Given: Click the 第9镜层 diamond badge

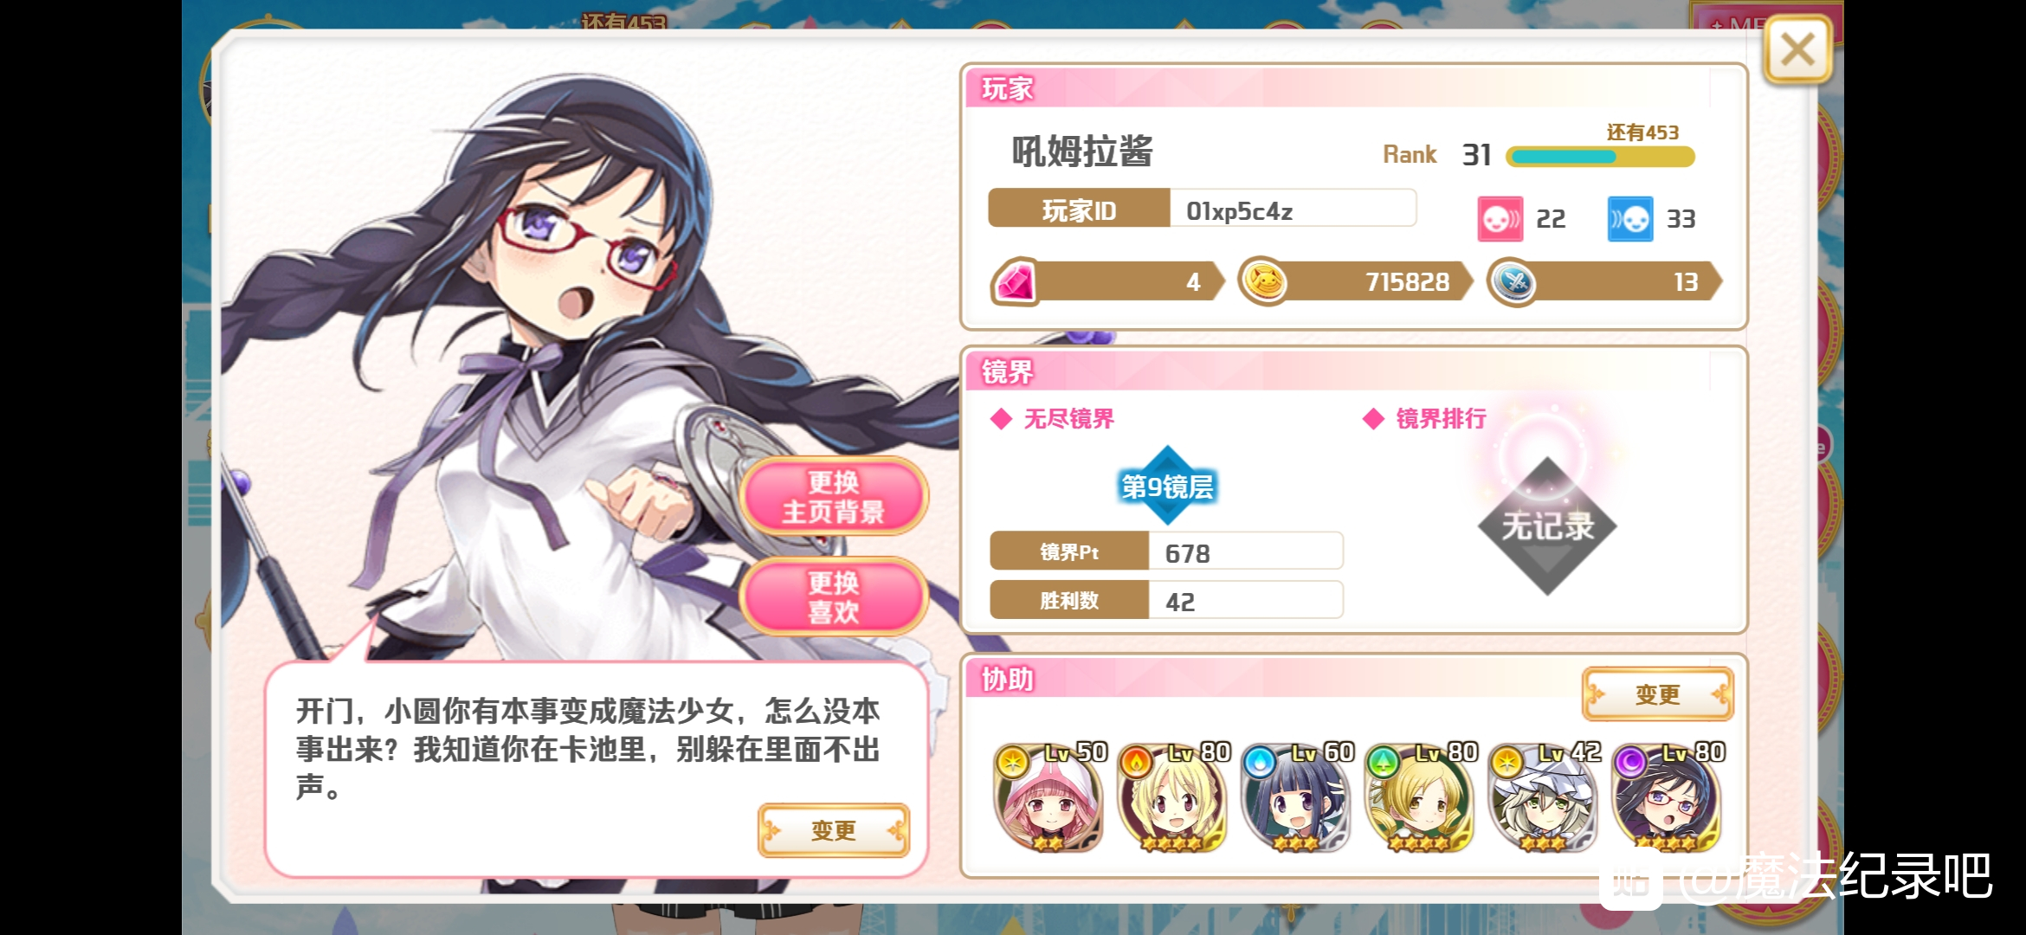Looking at the screenshot, I should 1167,486.
